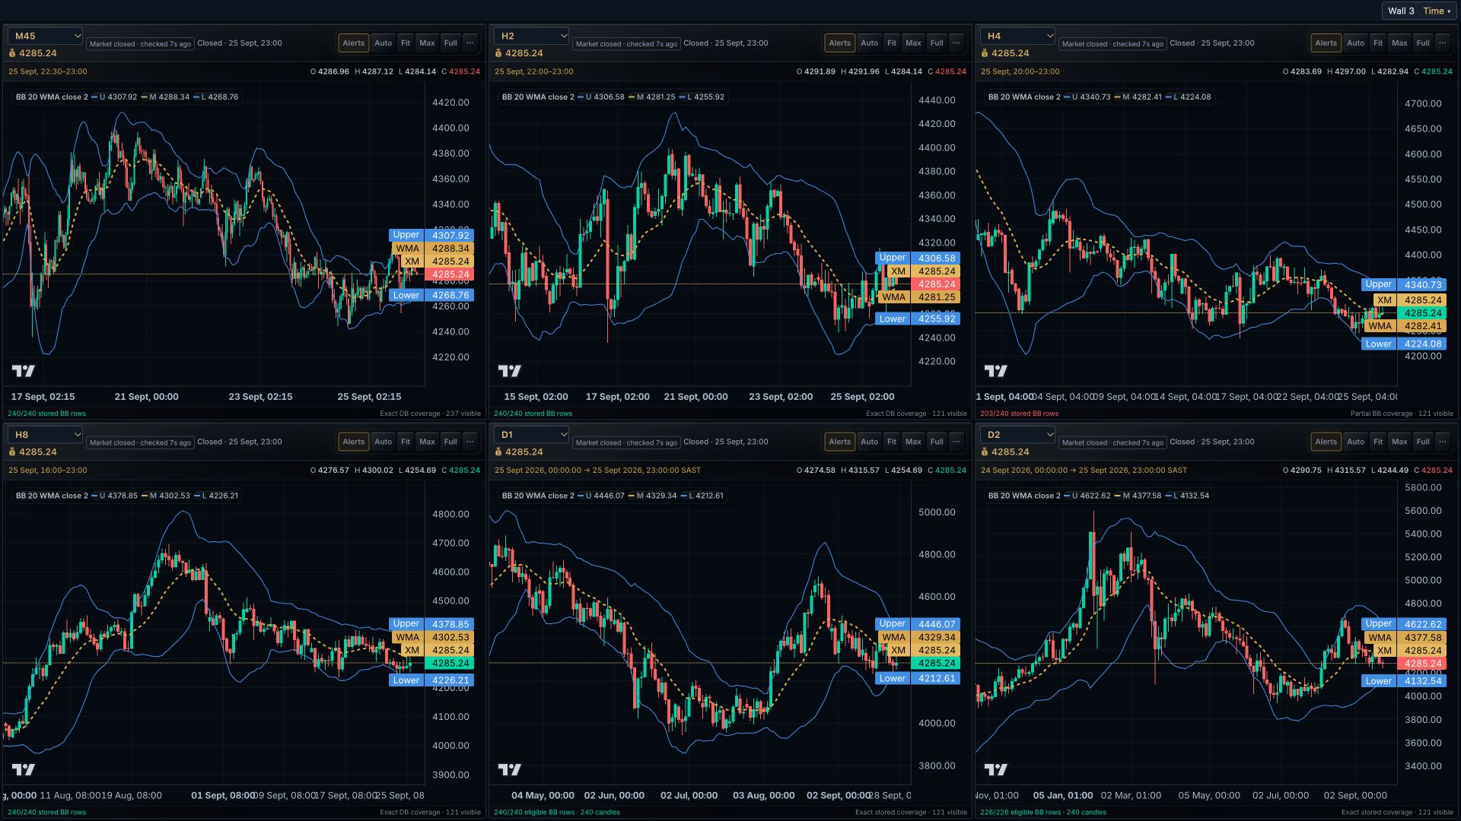This screenshot has height=821, width=1461.
Task: Select the Wall 3 label at top right
Action: pos(1401,11)
